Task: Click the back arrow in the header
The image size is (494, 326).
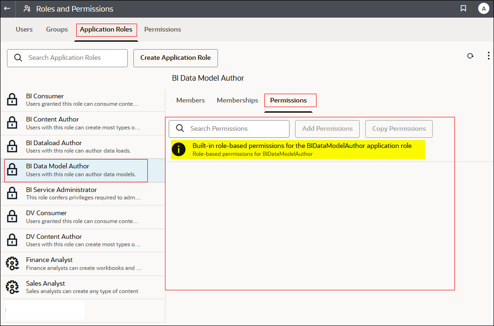Action: coord(7,8)
